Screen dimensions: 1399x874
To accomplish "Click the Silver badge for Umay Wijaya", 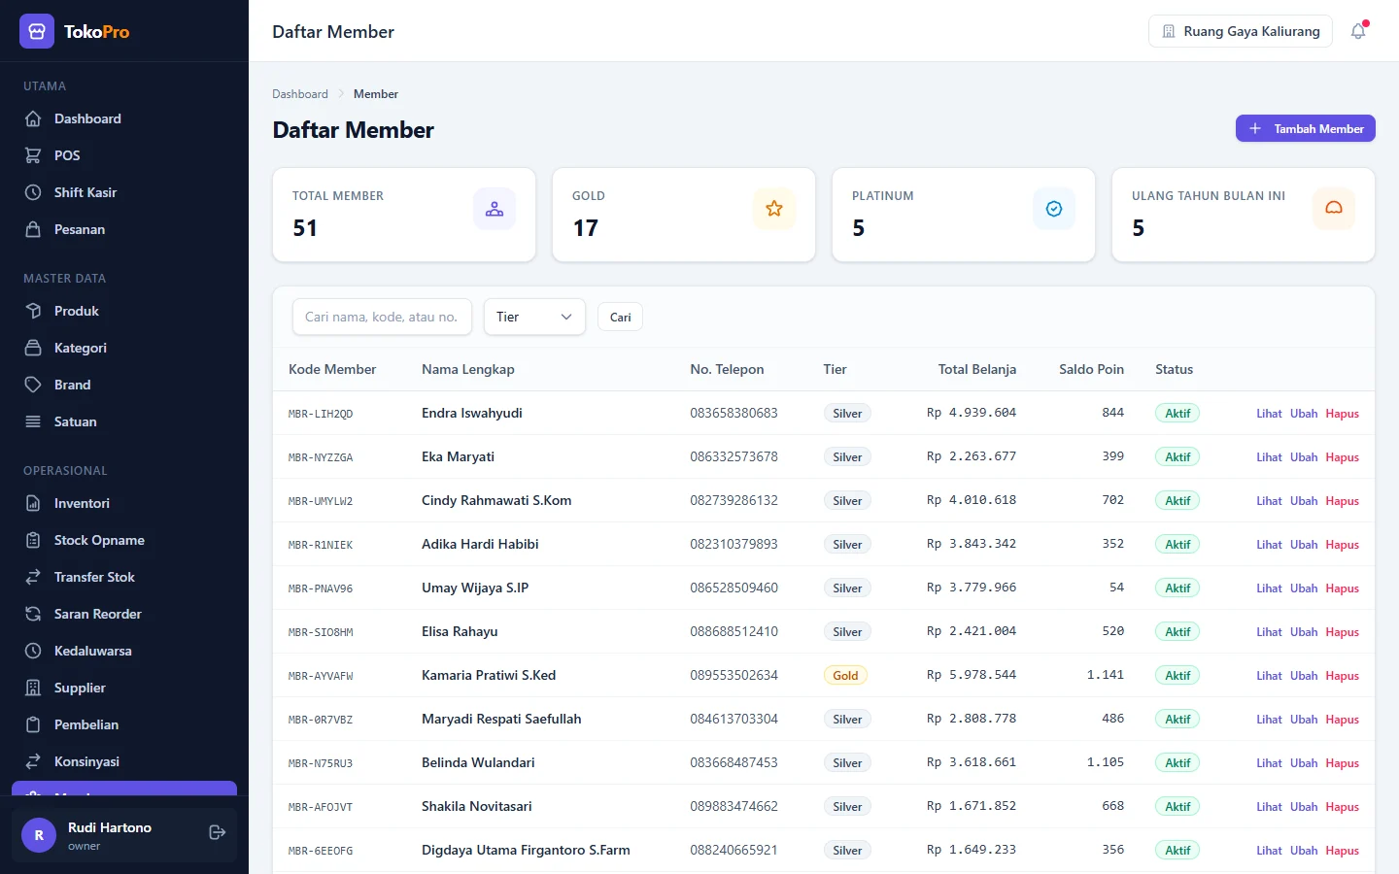I will 847,588.
